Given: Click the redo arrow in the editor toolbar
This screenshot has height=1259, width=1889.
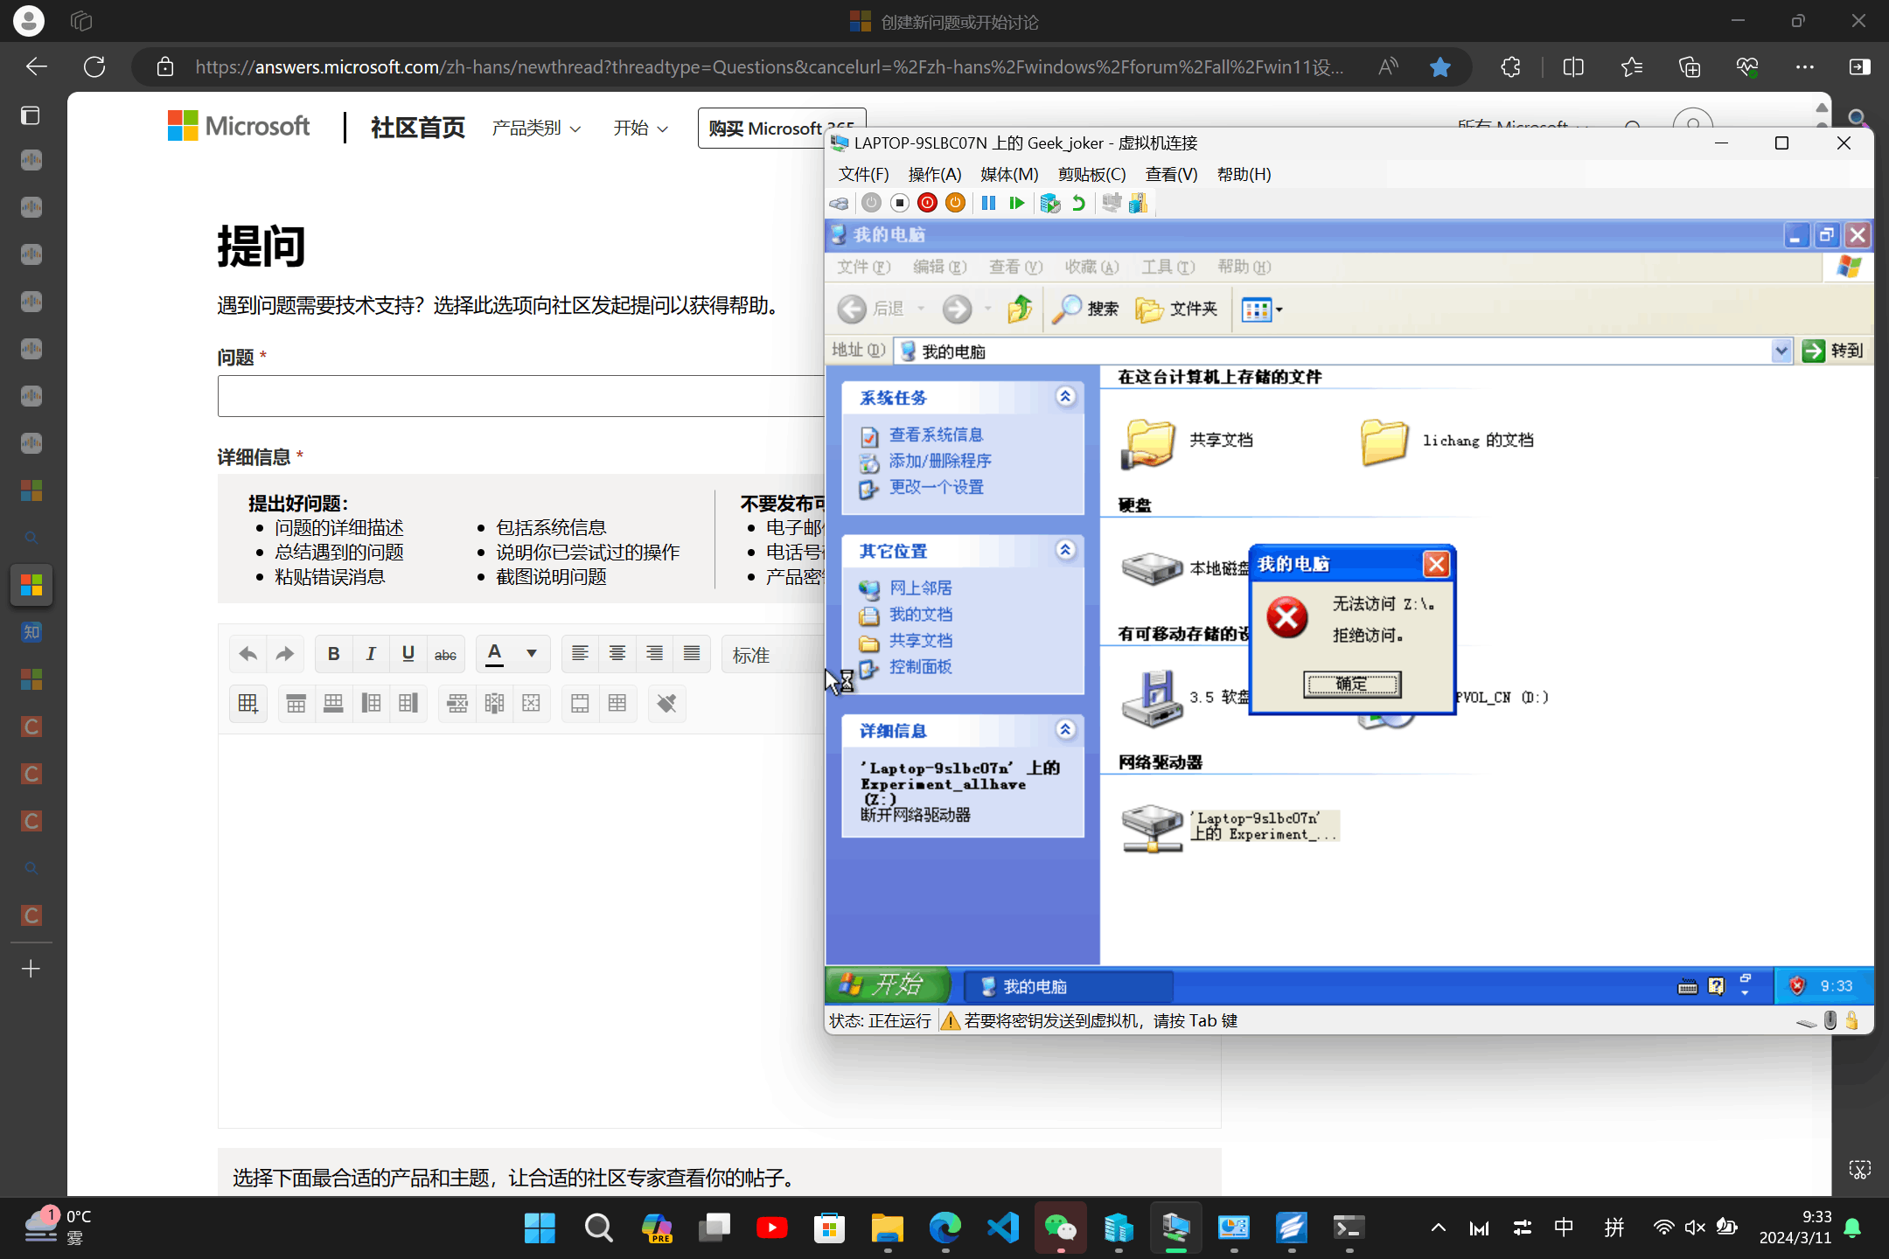Looking at the screenshot, I should (x=285, y=654).
